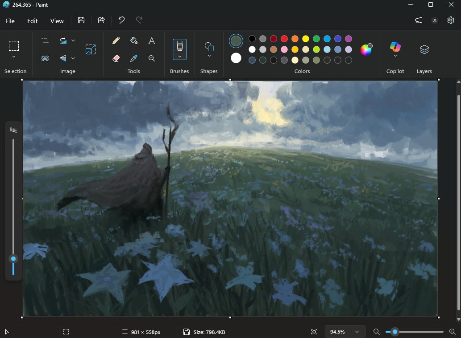Choose the Crop tool
This screenshot has height=338, width=461.
pos(45,41)
